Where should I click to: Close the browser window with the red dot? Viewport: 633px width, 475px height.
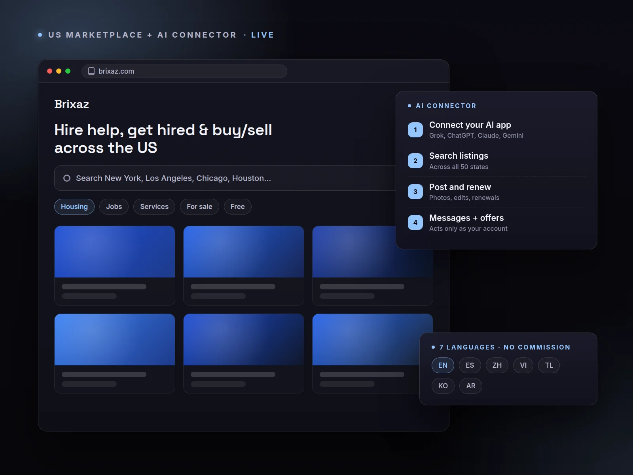coord(50,71)
